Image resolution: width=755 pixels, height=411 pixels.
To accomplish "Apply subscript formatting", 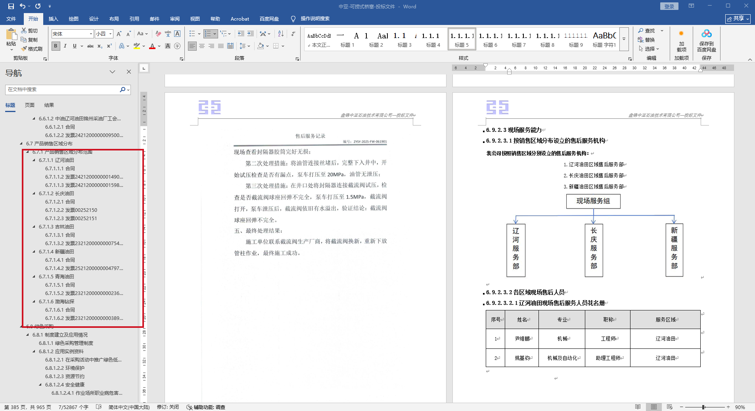I will pos(100,46).
